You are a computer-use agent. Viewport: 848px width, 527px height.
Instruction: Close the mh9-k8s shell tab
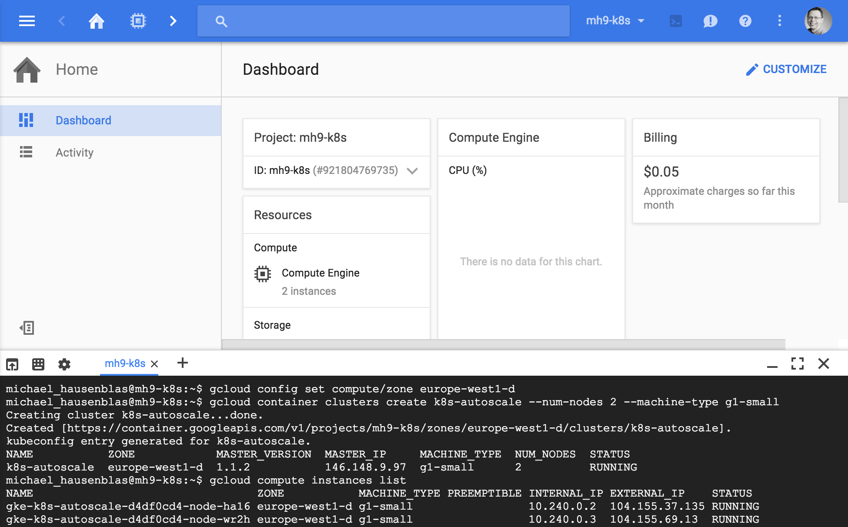(x=154, y=364)
